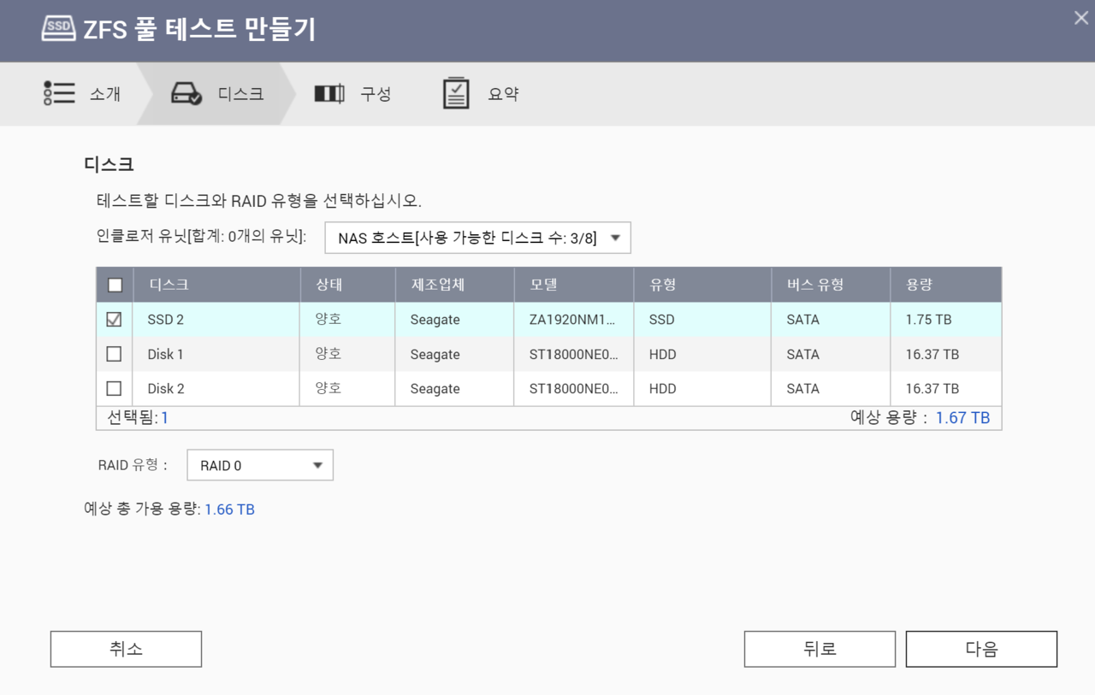Click the 디스크 drive step icon
This screenshot has height=695, width=1095.
186,94
